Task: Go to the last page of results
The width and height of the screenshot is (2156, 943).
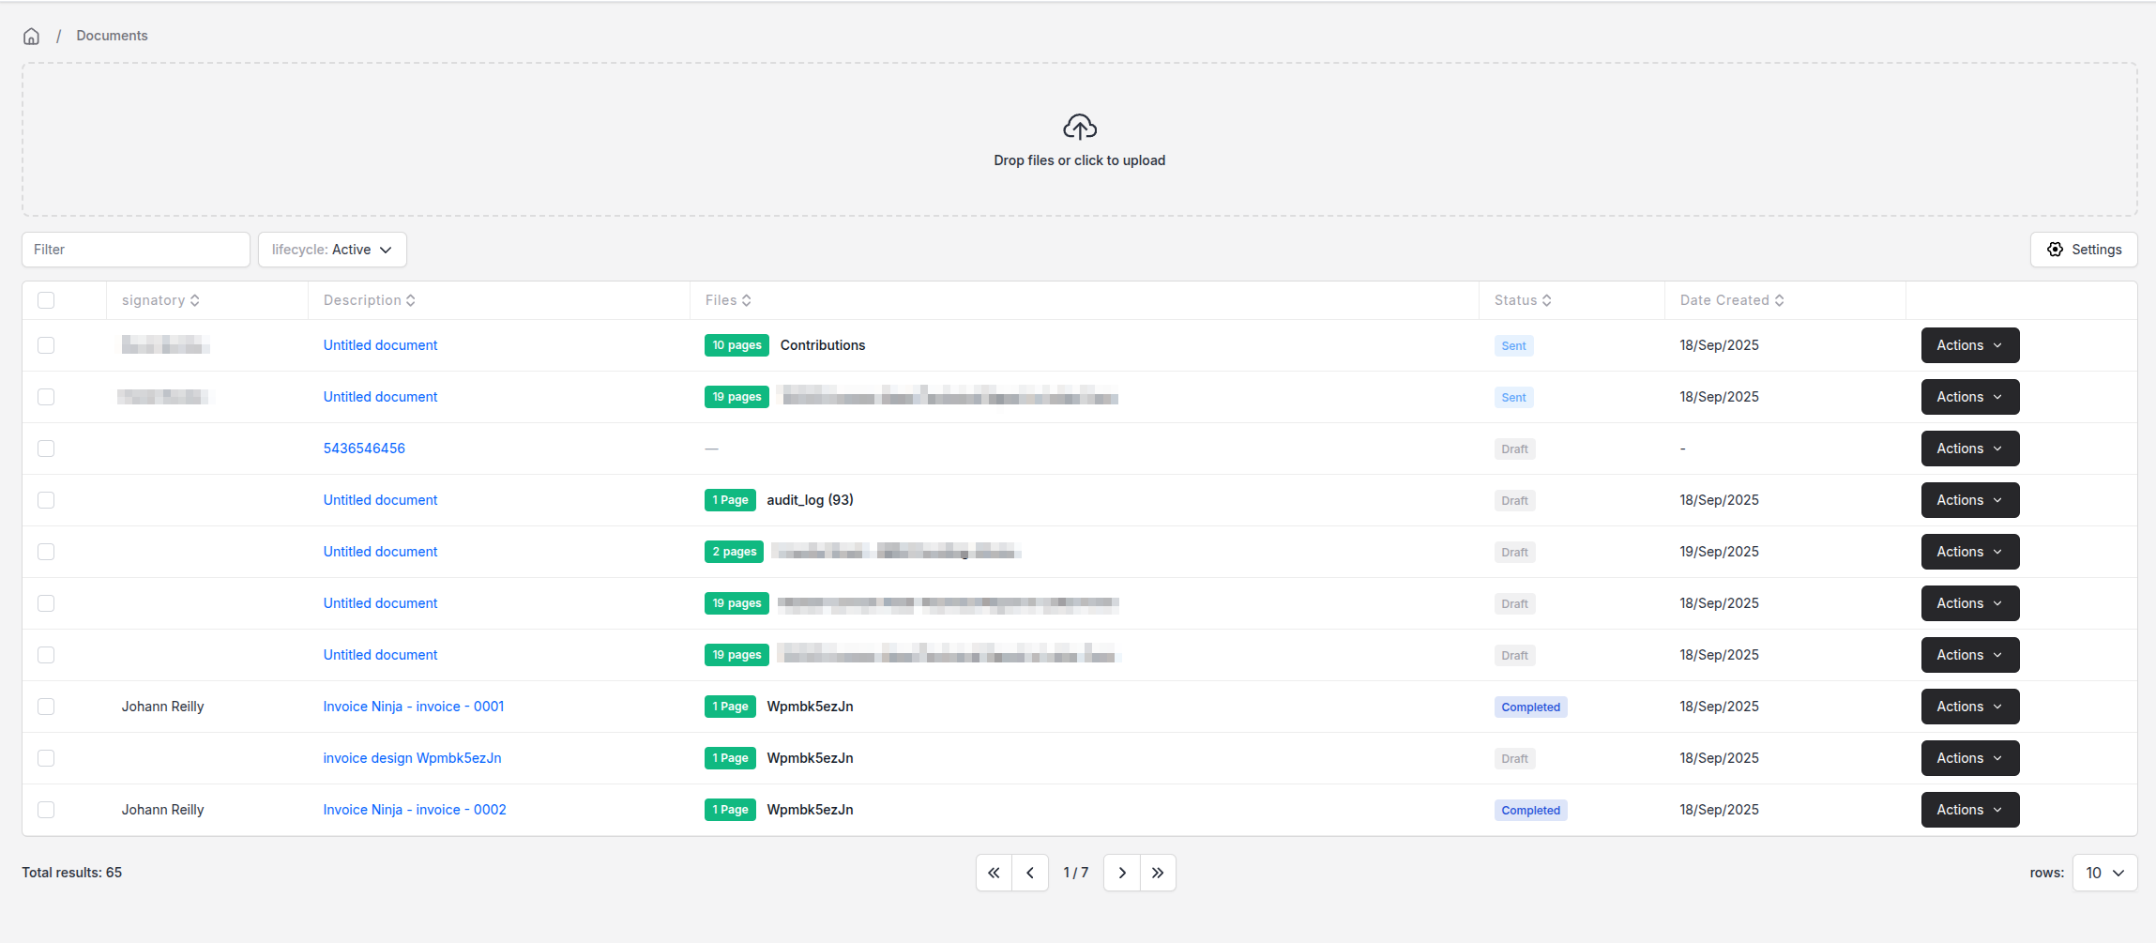Action: tap(1158, 873)
